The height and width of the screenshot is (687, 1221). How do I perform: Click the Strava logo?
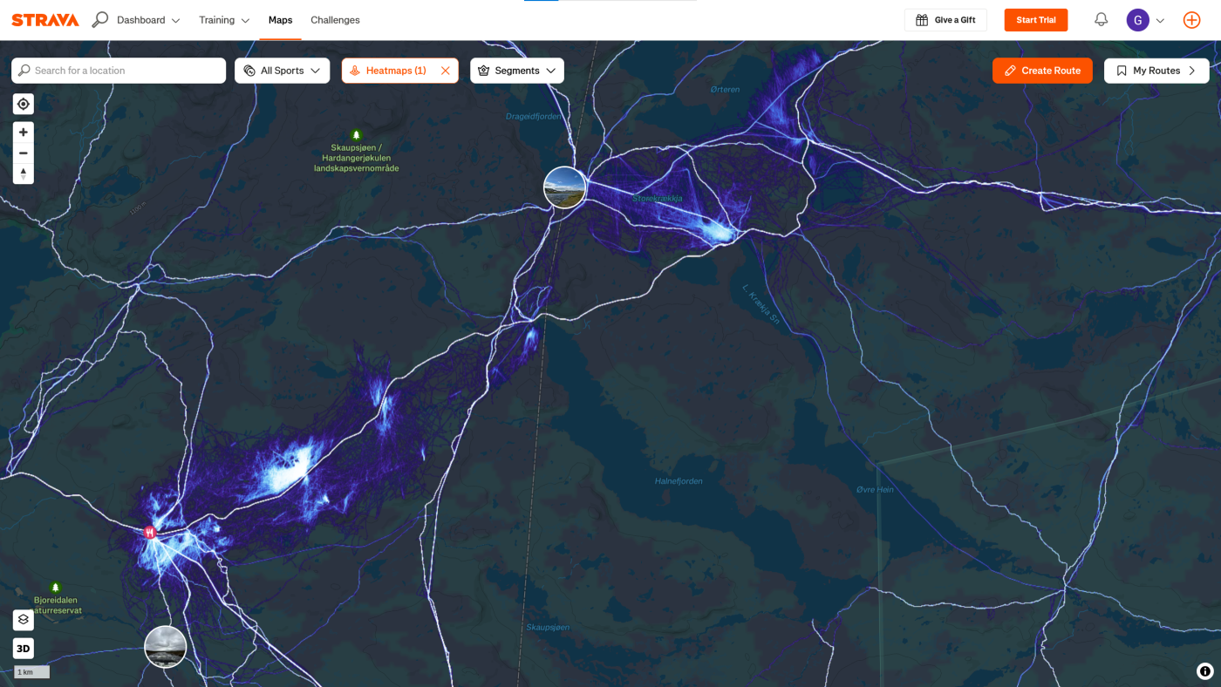click(45, 20)
